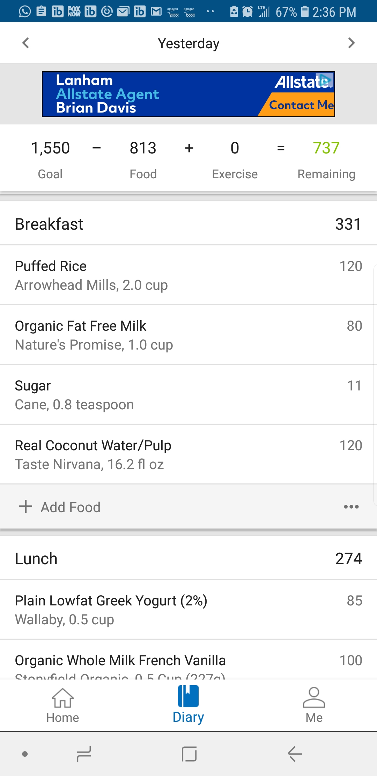Go to next day arrow
The height and width of the screenshot is (776, 377).
tap(351, 43)
